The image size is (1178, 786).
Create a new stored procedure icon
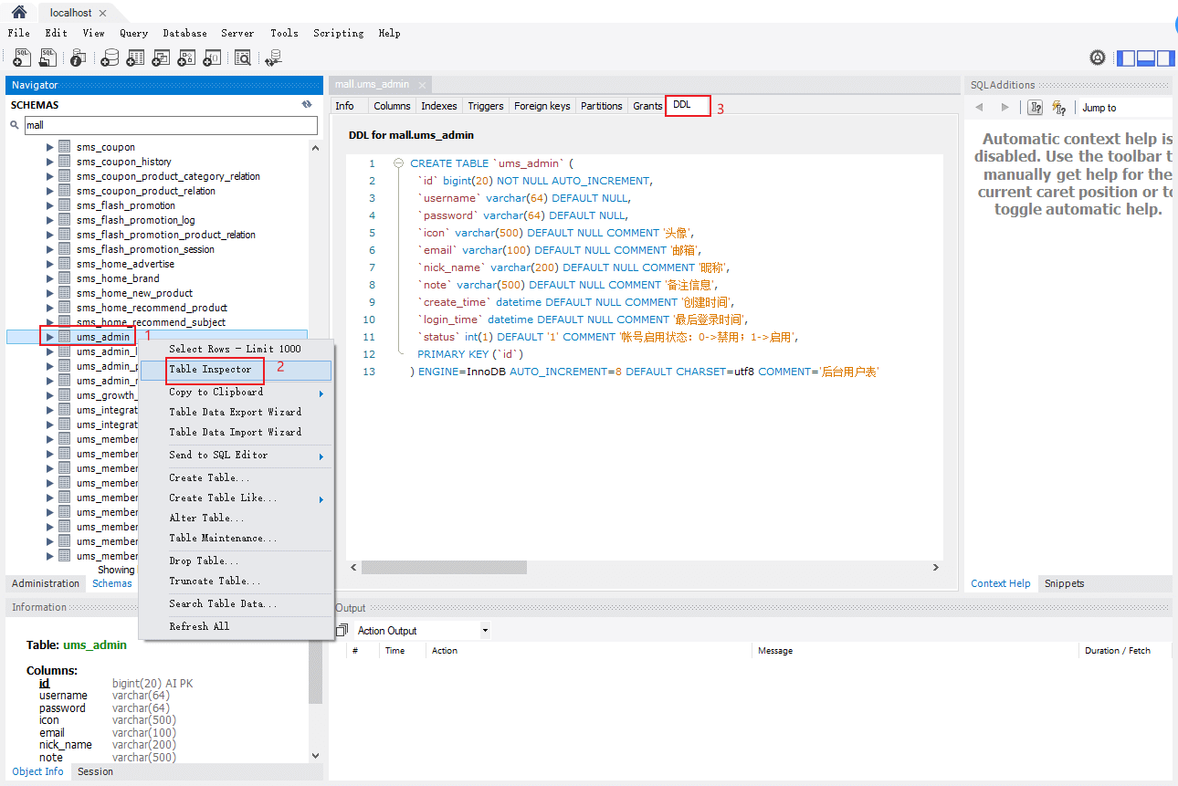[186, 58]
